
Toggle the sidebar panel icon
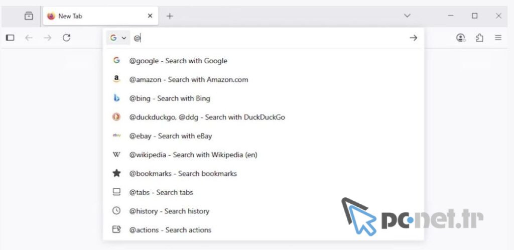(10, 38)
